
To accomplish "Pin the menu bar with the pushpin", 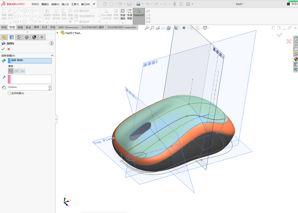I will (94, 4).
